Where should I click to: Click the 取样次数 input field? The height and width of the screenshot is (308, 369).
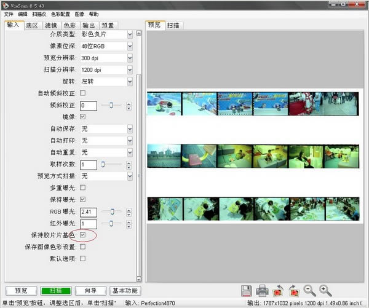(88, 165)
